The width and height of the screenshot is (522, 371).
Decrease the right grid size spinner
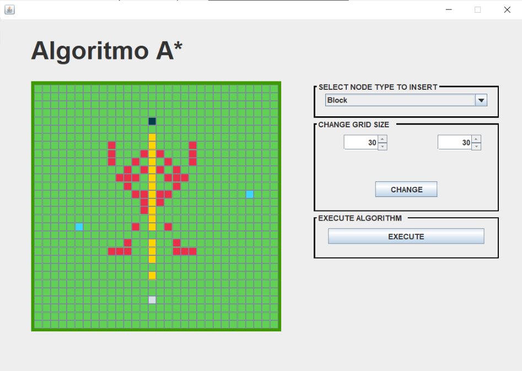coord(476,147)
